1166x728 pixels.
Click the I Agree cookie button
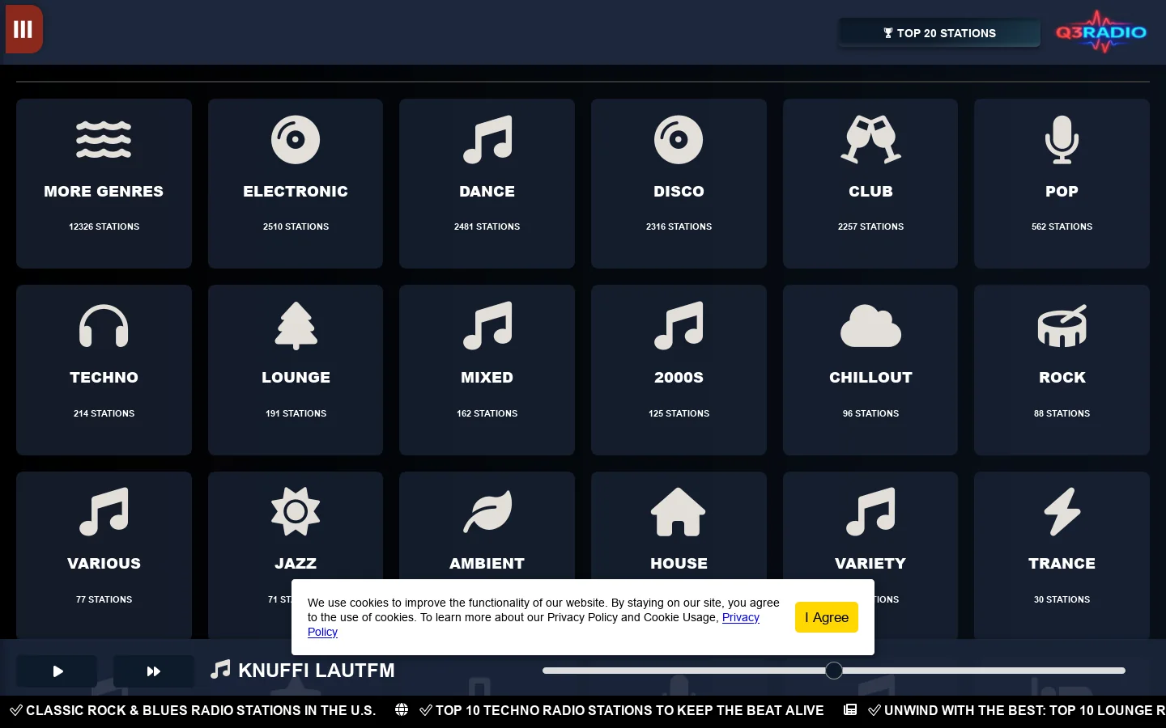[826, 617]
